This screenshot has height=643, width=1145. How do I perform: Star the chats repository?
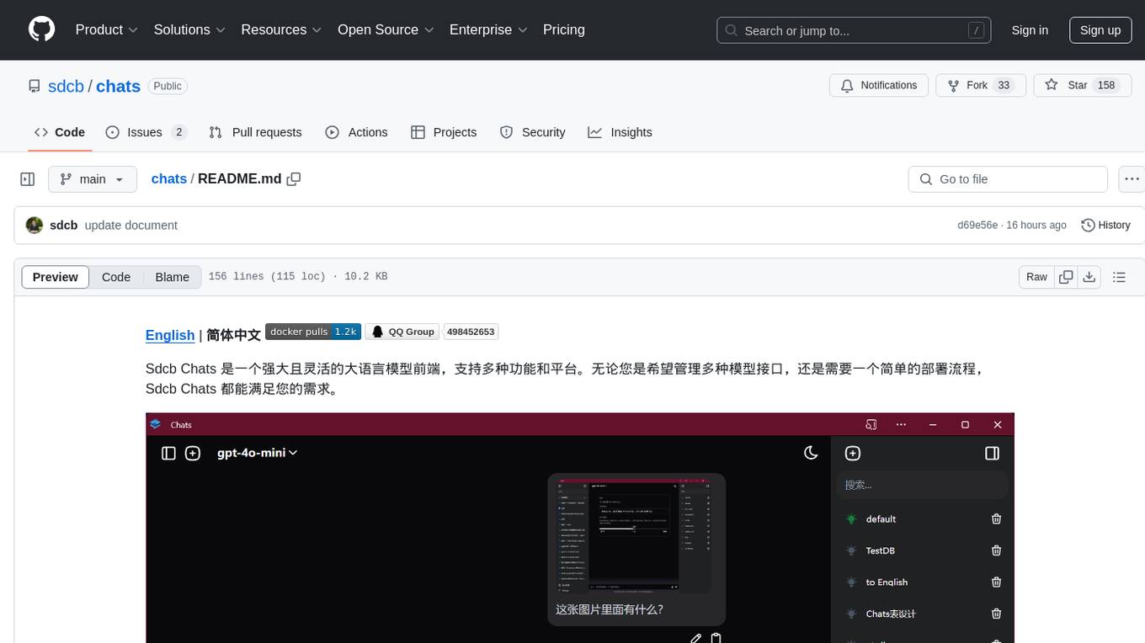1081,85
